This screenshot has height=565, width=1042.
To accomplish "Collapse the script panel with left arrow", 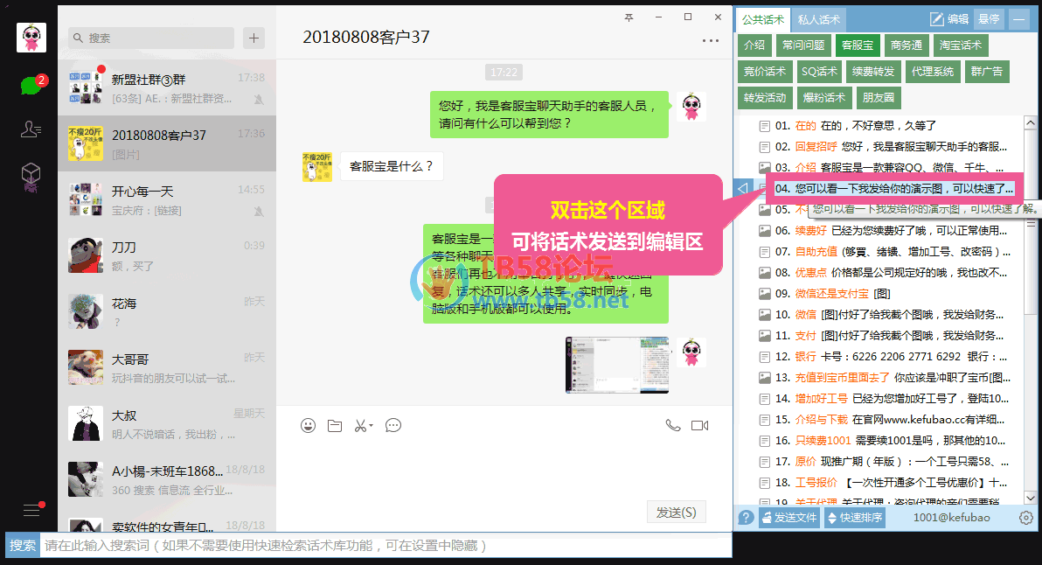I will click(742, 188).
